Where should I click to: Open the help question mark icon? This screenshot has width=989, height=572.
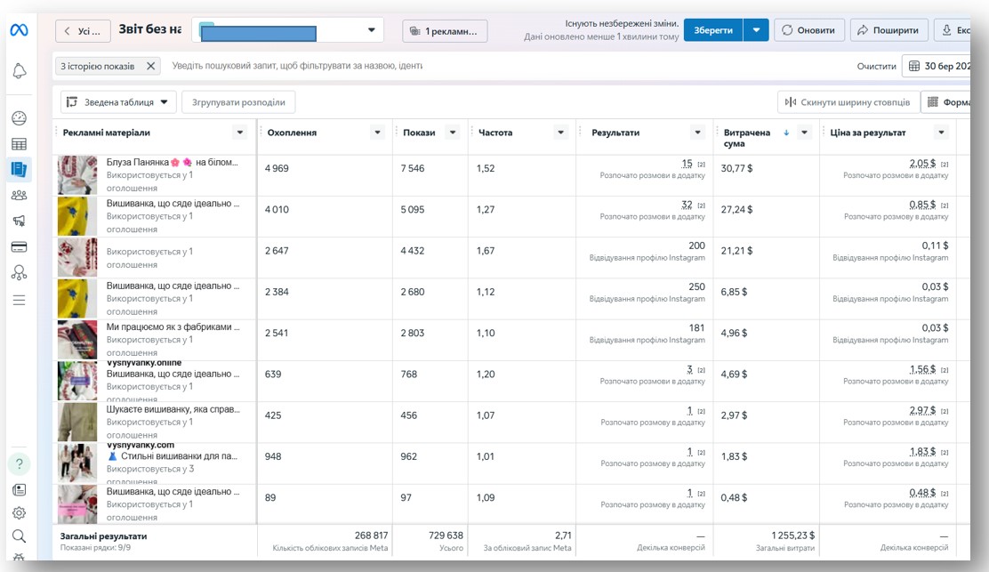click(x=20, y=464)
